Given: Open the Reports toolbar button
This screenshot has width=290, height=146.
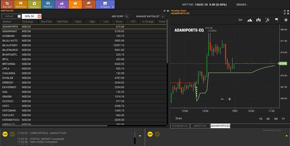Looking at the screenshot, I should 48,5.
